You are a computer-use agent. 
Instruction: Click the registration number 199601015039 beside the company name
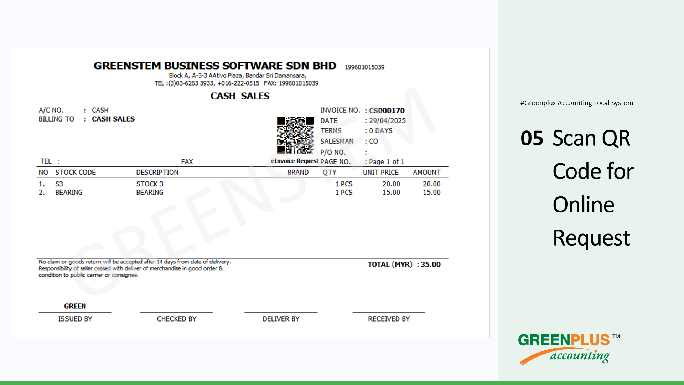(x=364, y=67)
